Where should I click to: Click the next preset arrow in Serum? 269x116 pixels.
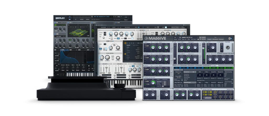(116, 17)
